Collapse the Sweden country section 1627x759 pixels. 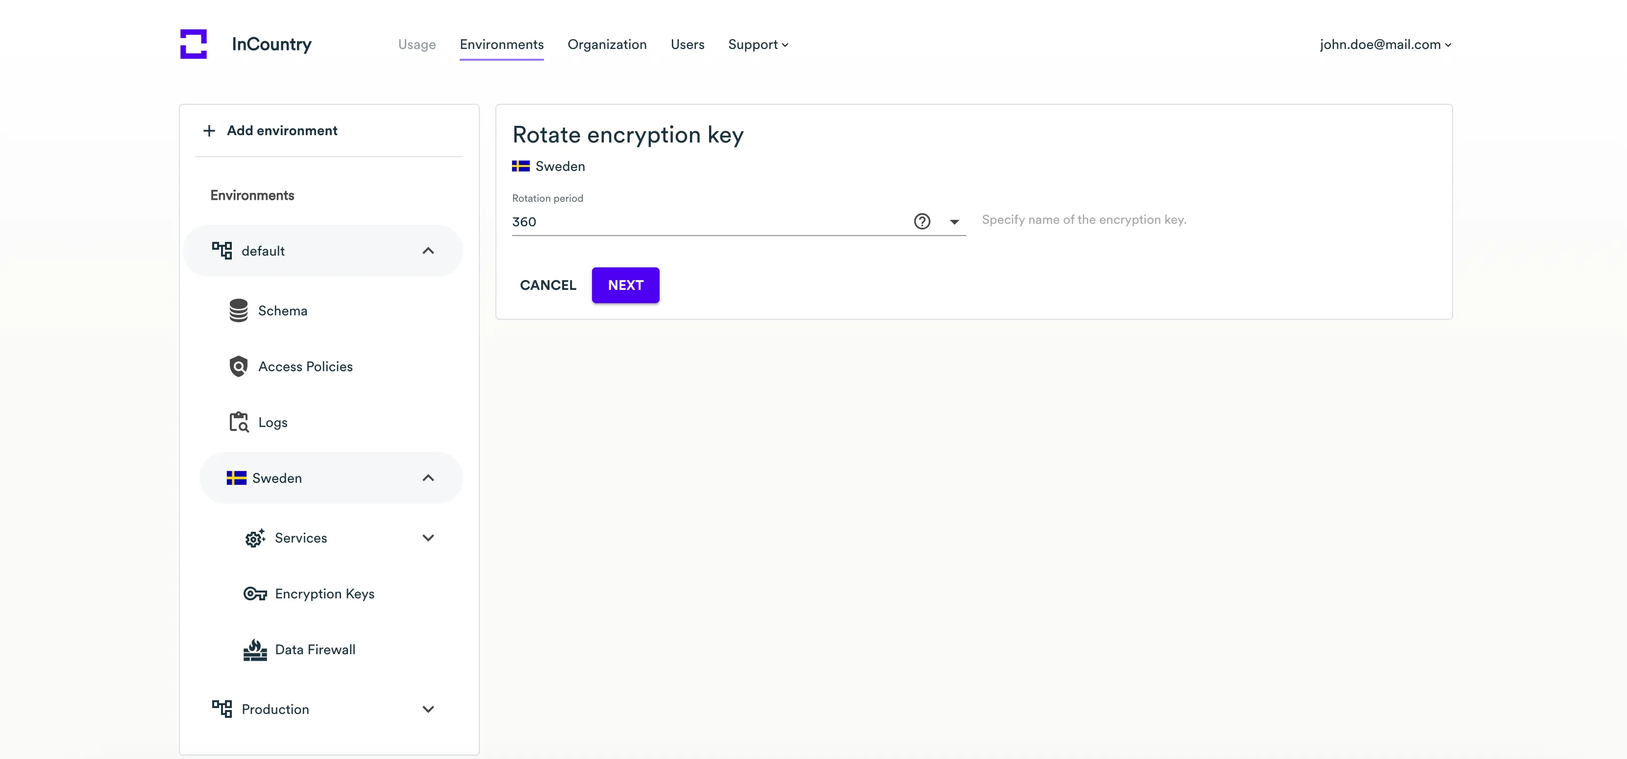[x=428, y=478]
